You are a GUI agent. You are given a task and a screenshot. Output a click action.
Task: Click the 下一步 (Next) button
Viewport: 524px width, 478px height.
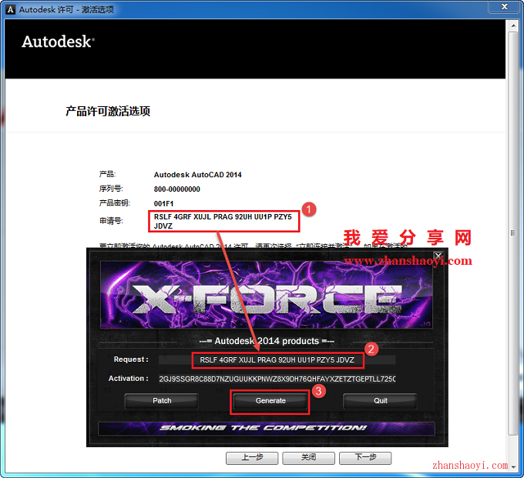point(365,458)
